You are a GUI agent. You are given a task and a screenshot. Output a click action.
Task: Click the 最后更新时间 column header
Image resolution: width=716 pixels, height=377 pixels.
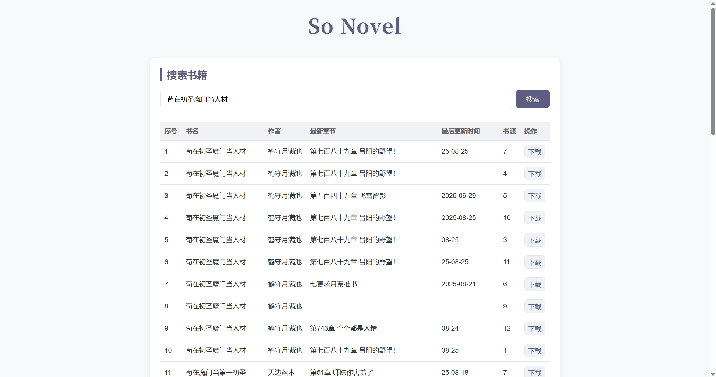coord(460,131)
